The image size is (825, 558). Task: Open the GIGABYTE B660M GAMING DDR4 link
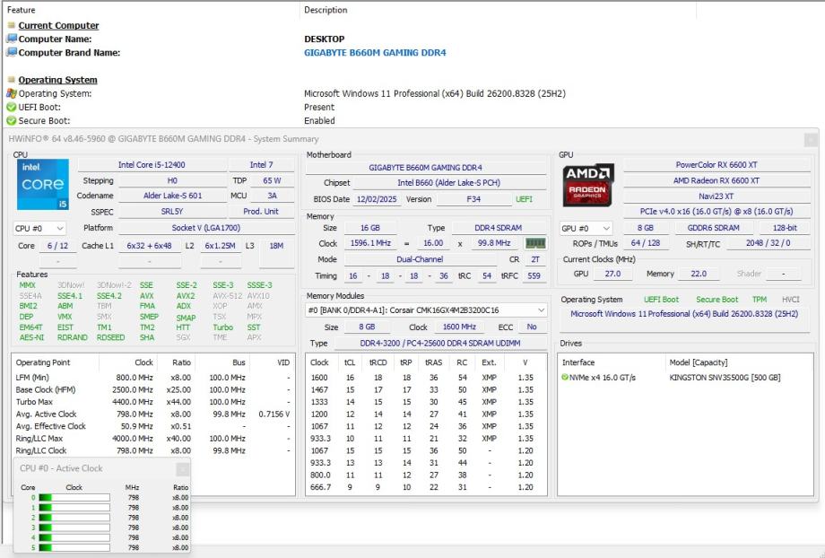[x=375, y=53]
